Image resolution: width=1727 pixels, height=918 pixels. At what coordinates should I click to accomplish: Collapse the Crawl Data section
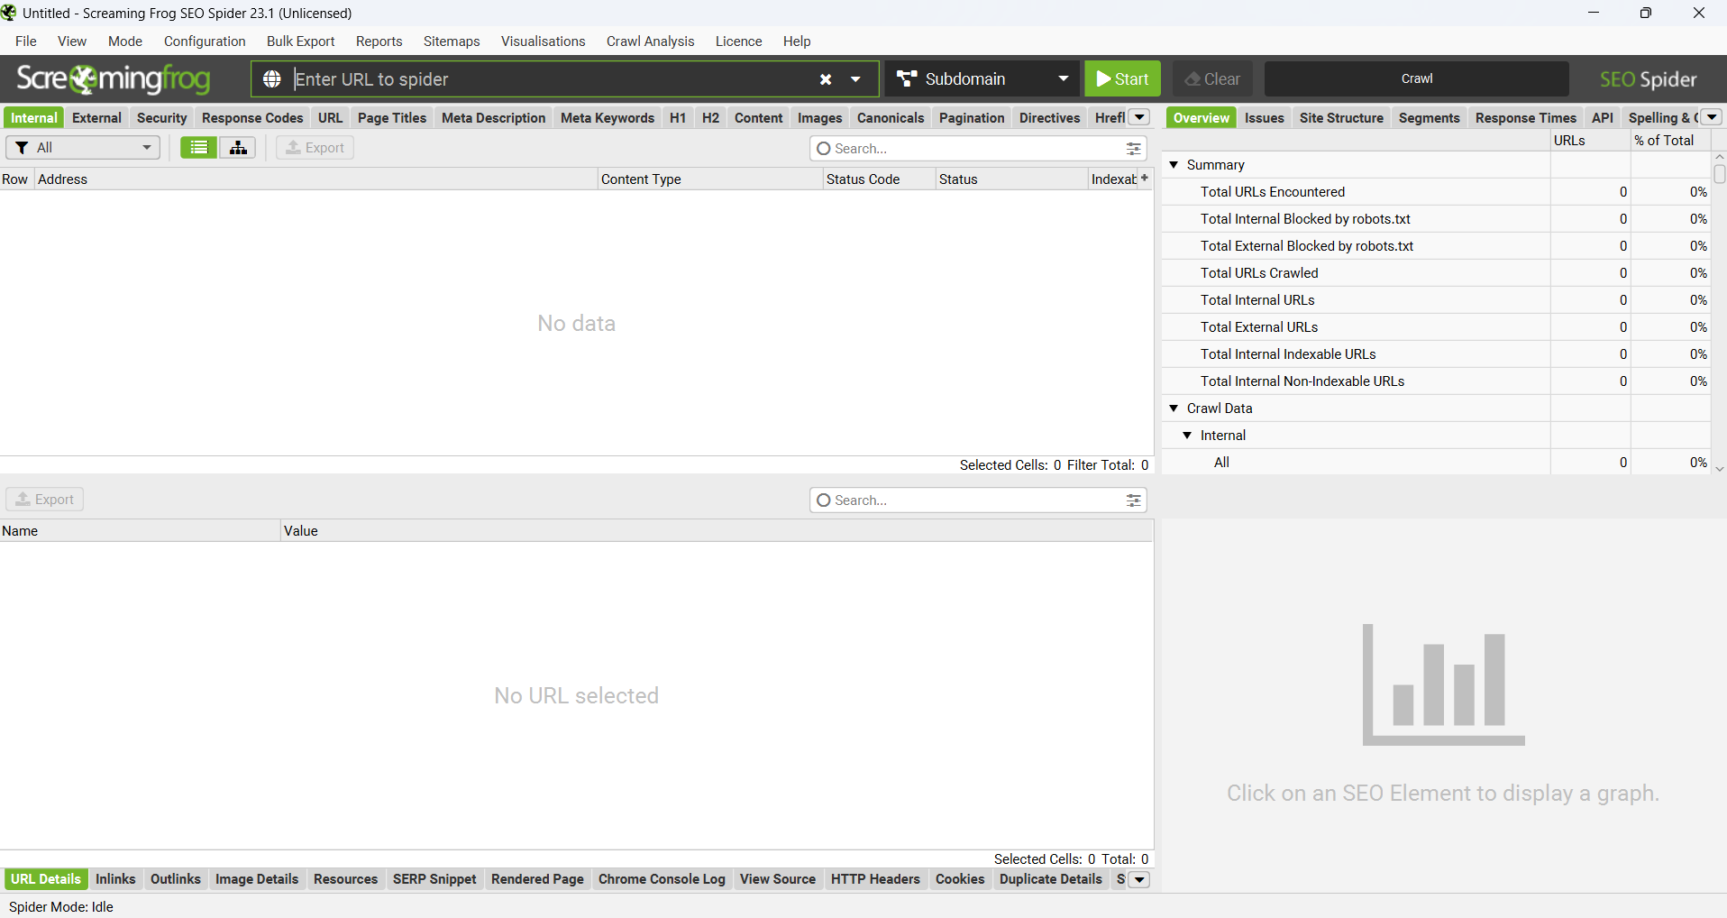1174,409
